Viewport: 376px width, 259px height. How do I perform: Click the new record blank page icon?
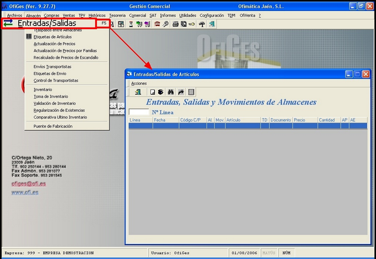tap(153, 92)
